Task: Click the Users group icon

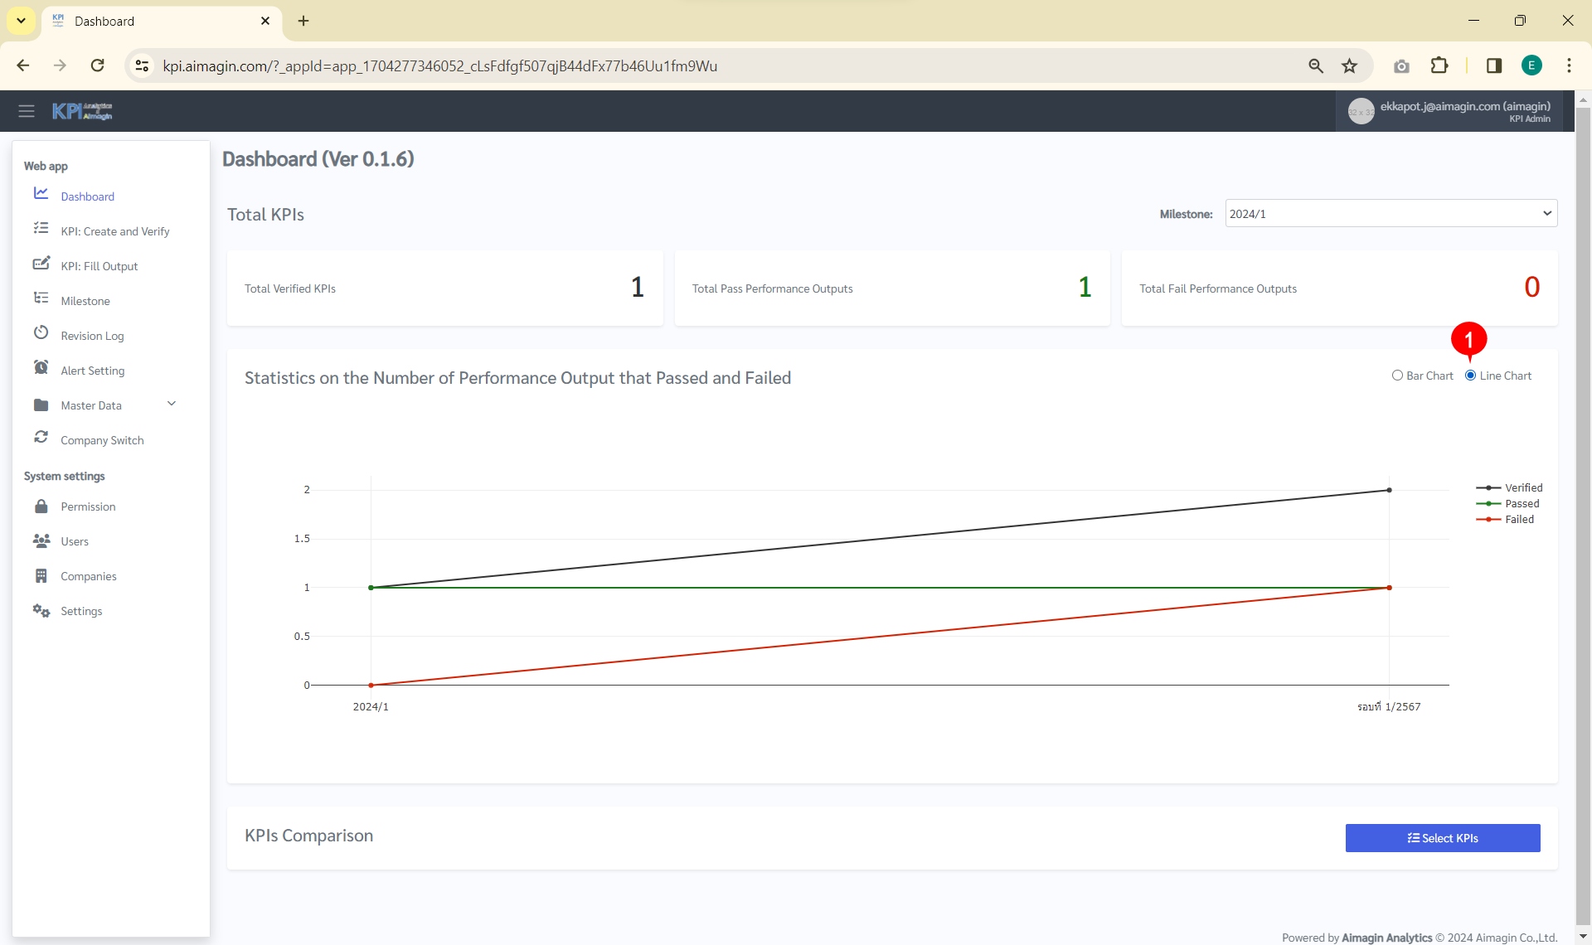Action: [x=41, y=540]
